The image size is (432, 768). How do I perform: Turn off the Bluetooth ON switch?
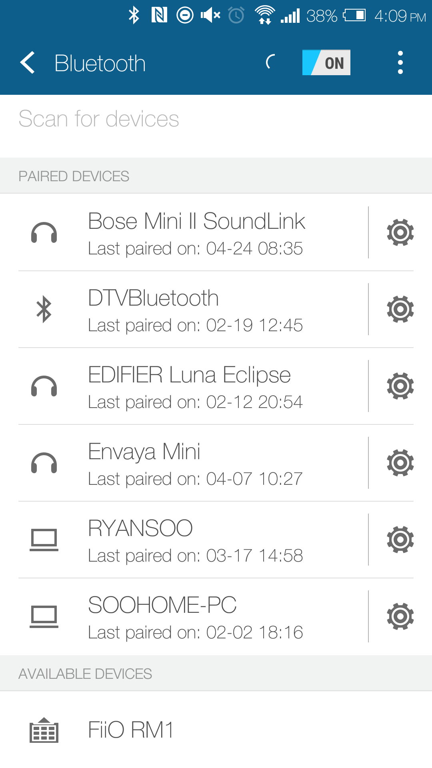326,62
